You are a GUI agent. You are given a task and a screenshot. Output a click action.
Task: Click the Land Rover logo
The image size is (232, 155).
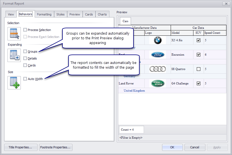[x=157, y=84]
